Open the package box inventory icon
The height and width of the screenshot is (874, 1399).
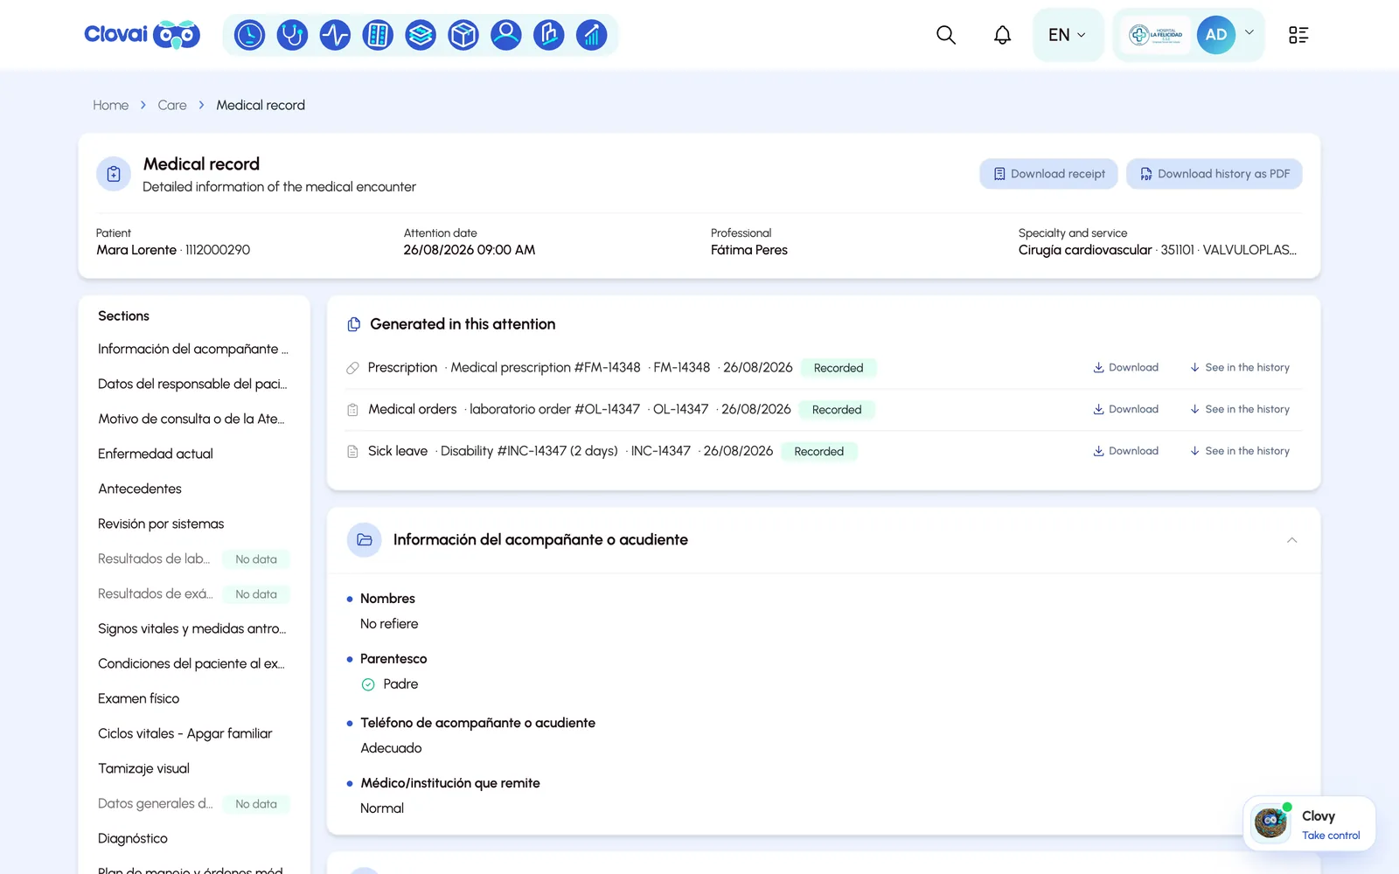click(463, 35)
